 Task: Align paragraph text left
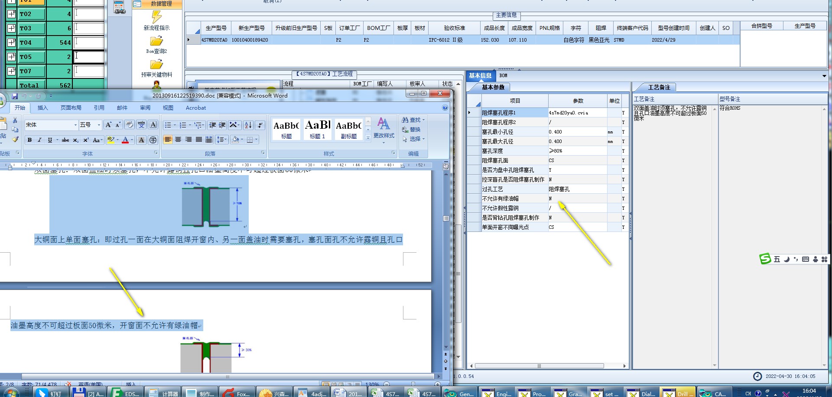point(168,140)
